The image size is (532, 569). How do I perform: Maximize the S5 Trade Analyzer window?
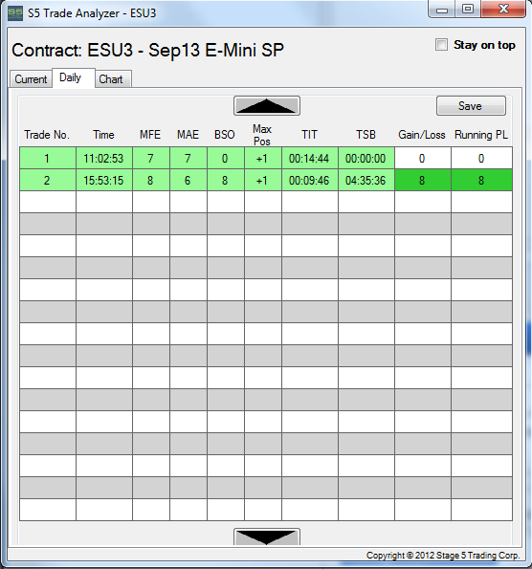(x=468, y=9)
